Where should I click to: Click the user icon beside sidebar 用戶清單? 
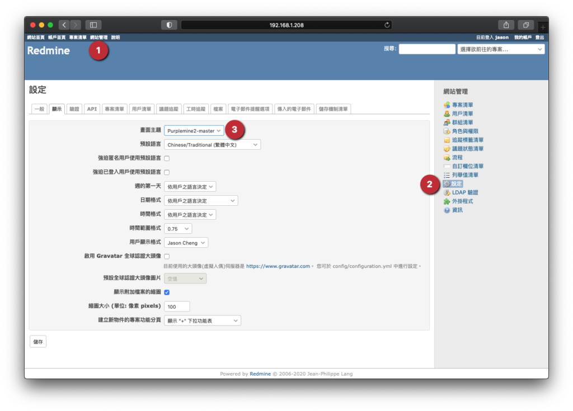[x=447, y=114]
